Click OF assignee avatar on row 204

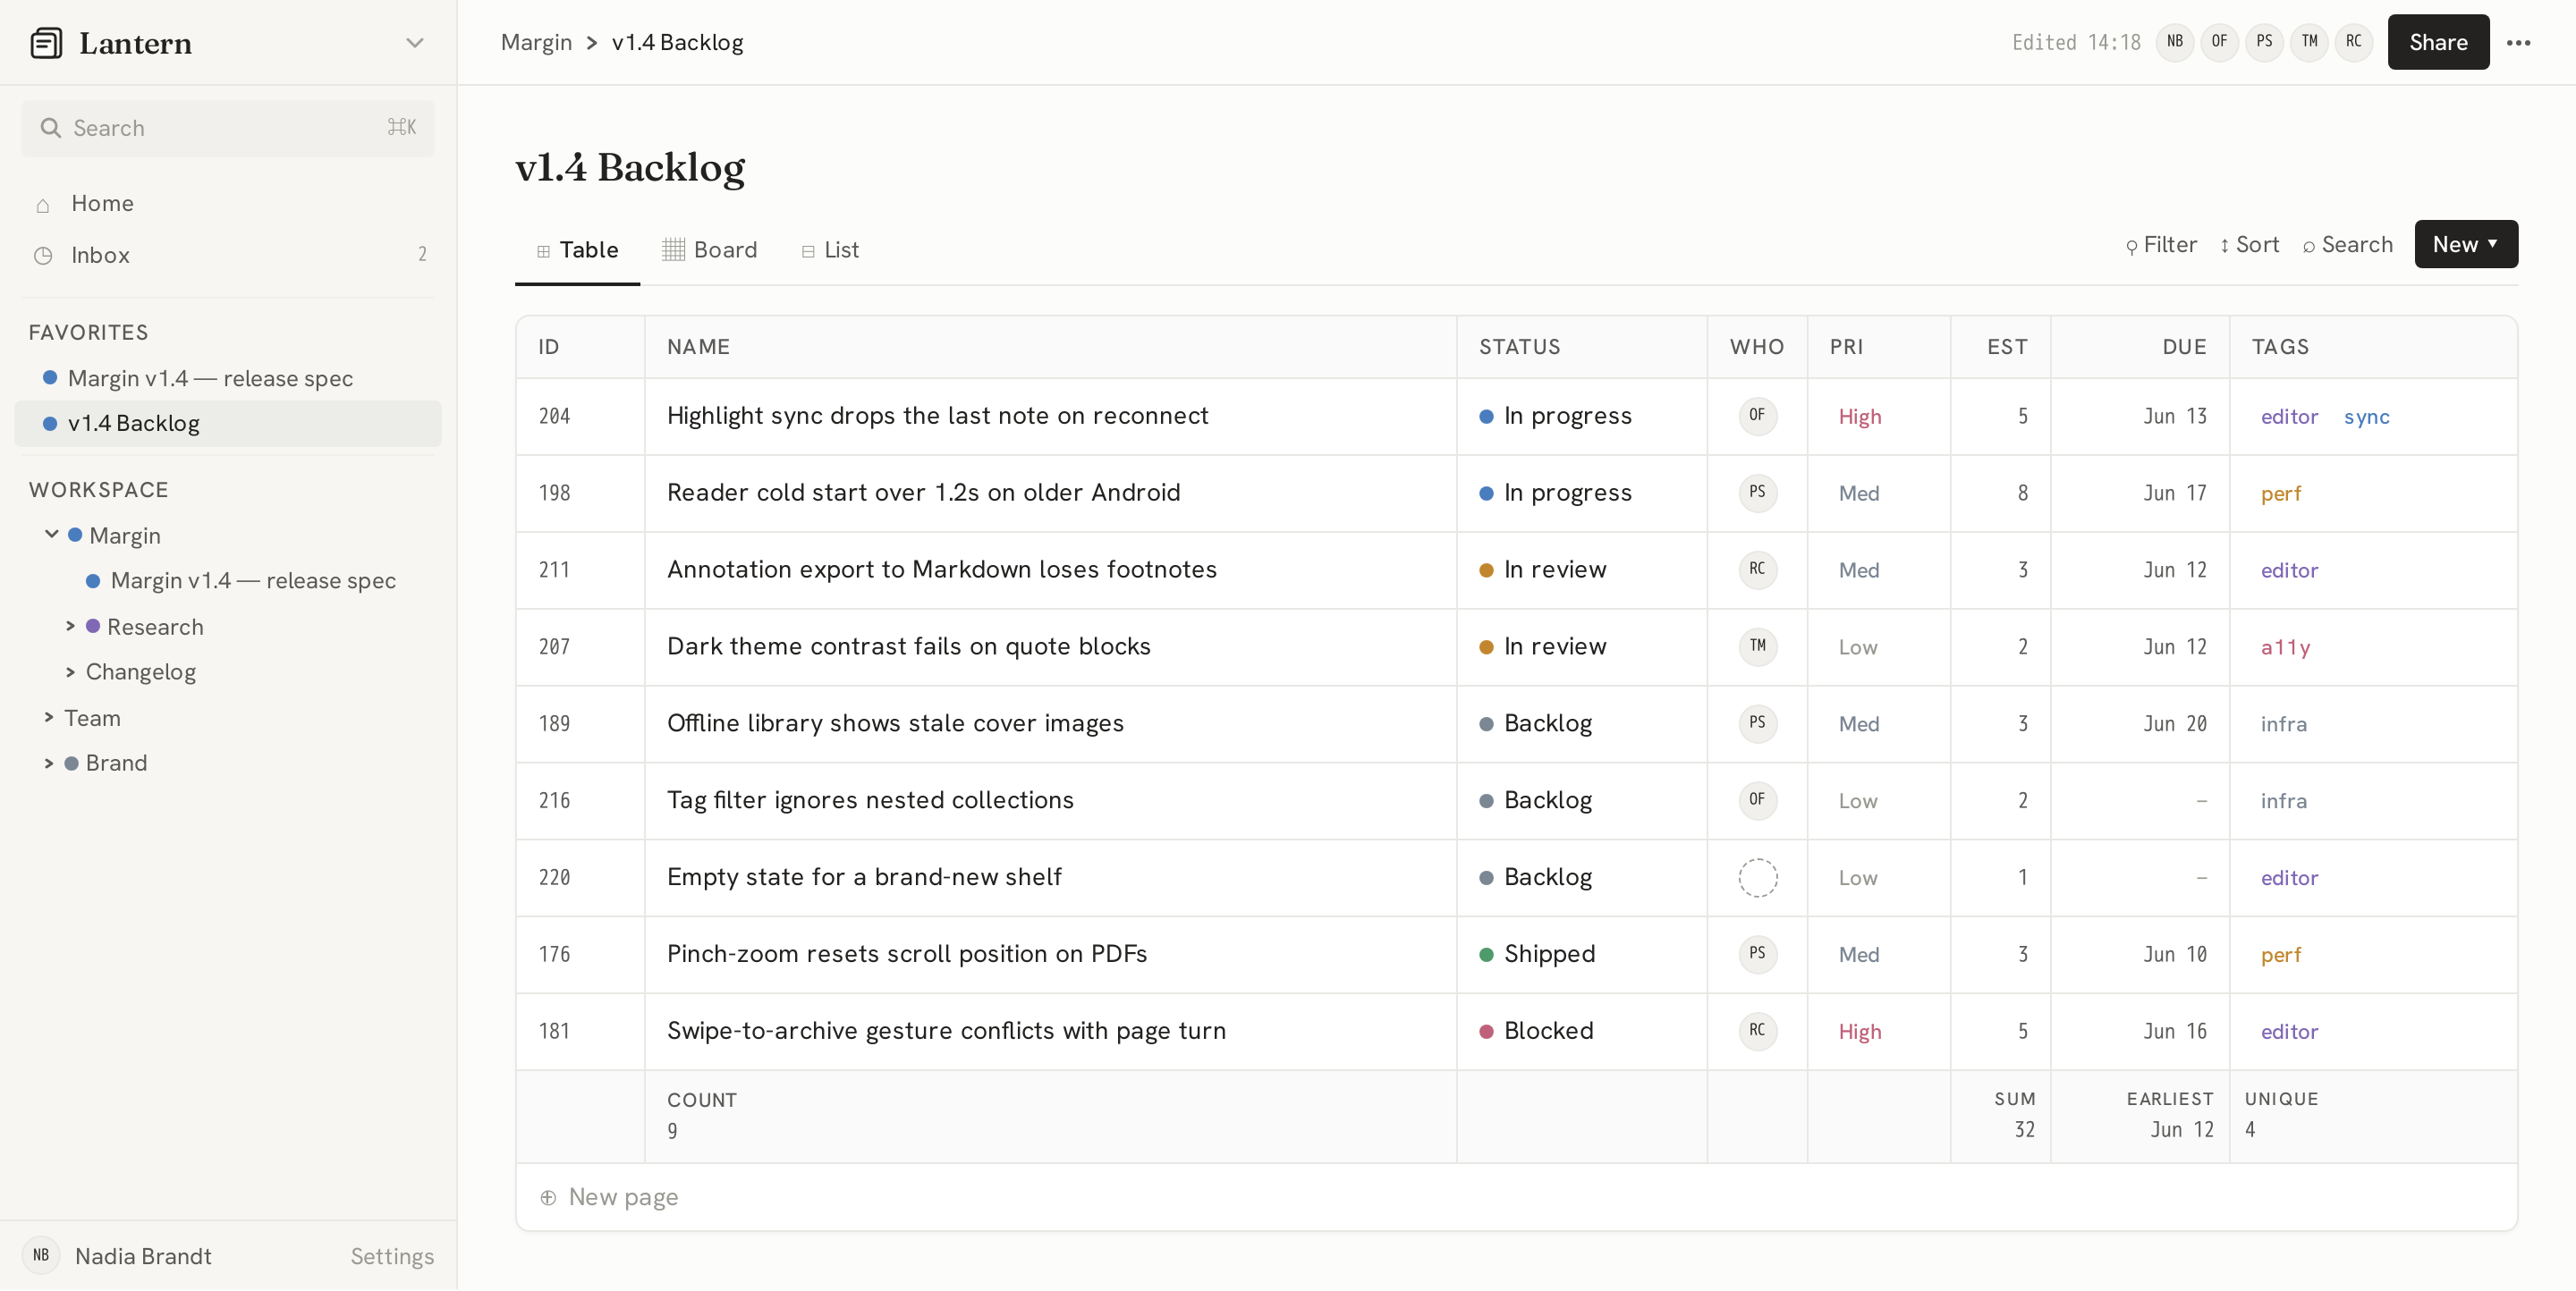pos(1758,416)
